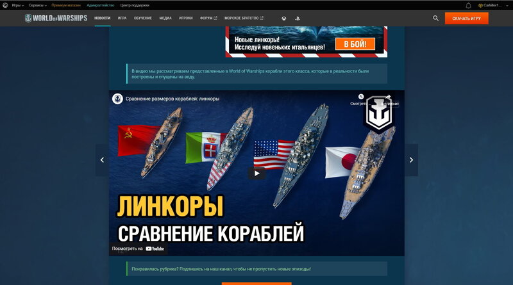
Task: Click the video channel avatar icon
Action: pos(117,99)
